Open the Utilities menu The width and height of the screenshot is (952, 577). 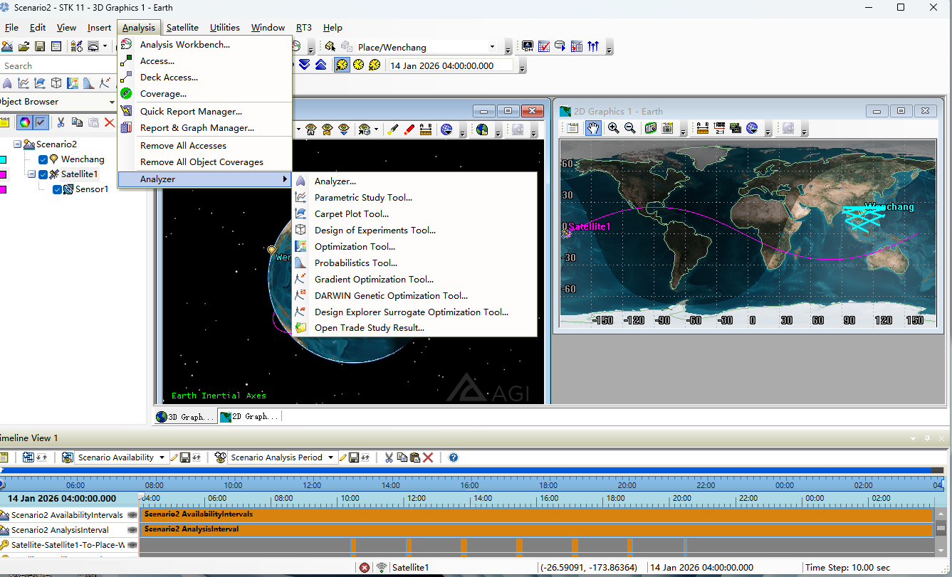pos(225,28)
